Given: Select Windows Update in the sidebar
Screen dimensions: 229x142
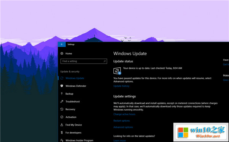Looking at the screenshot, I should pos(75,78).
